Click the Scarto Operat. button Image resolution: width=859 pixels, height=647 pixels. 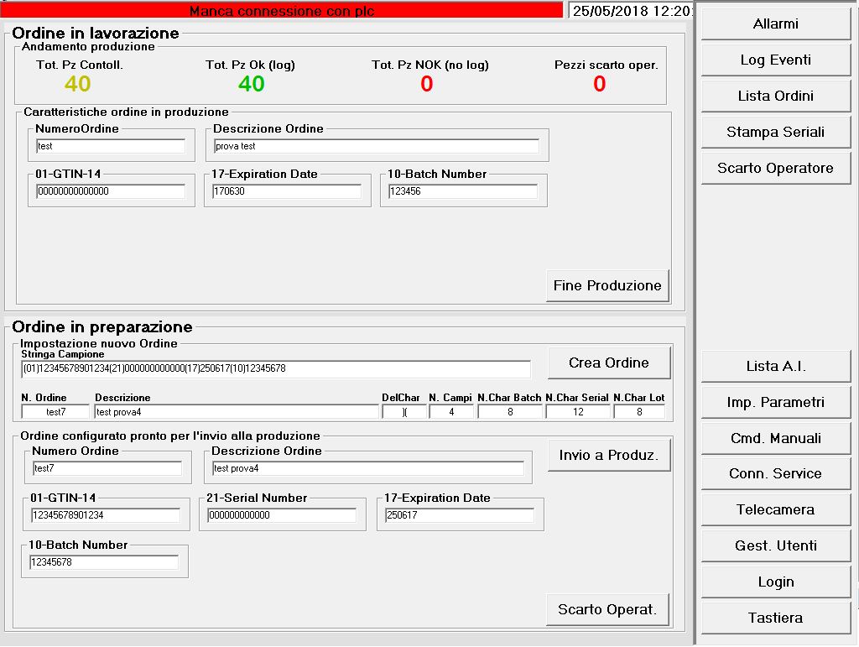click(607, 609)
